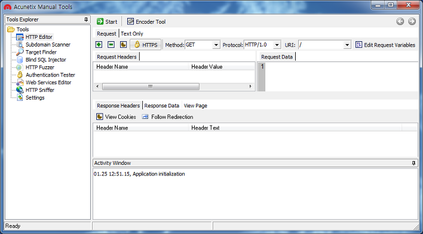The height and width of the screenshot is (234, 423).
Task: Click the Blind SQL Injector database icon
Action: tap(20, 60)
